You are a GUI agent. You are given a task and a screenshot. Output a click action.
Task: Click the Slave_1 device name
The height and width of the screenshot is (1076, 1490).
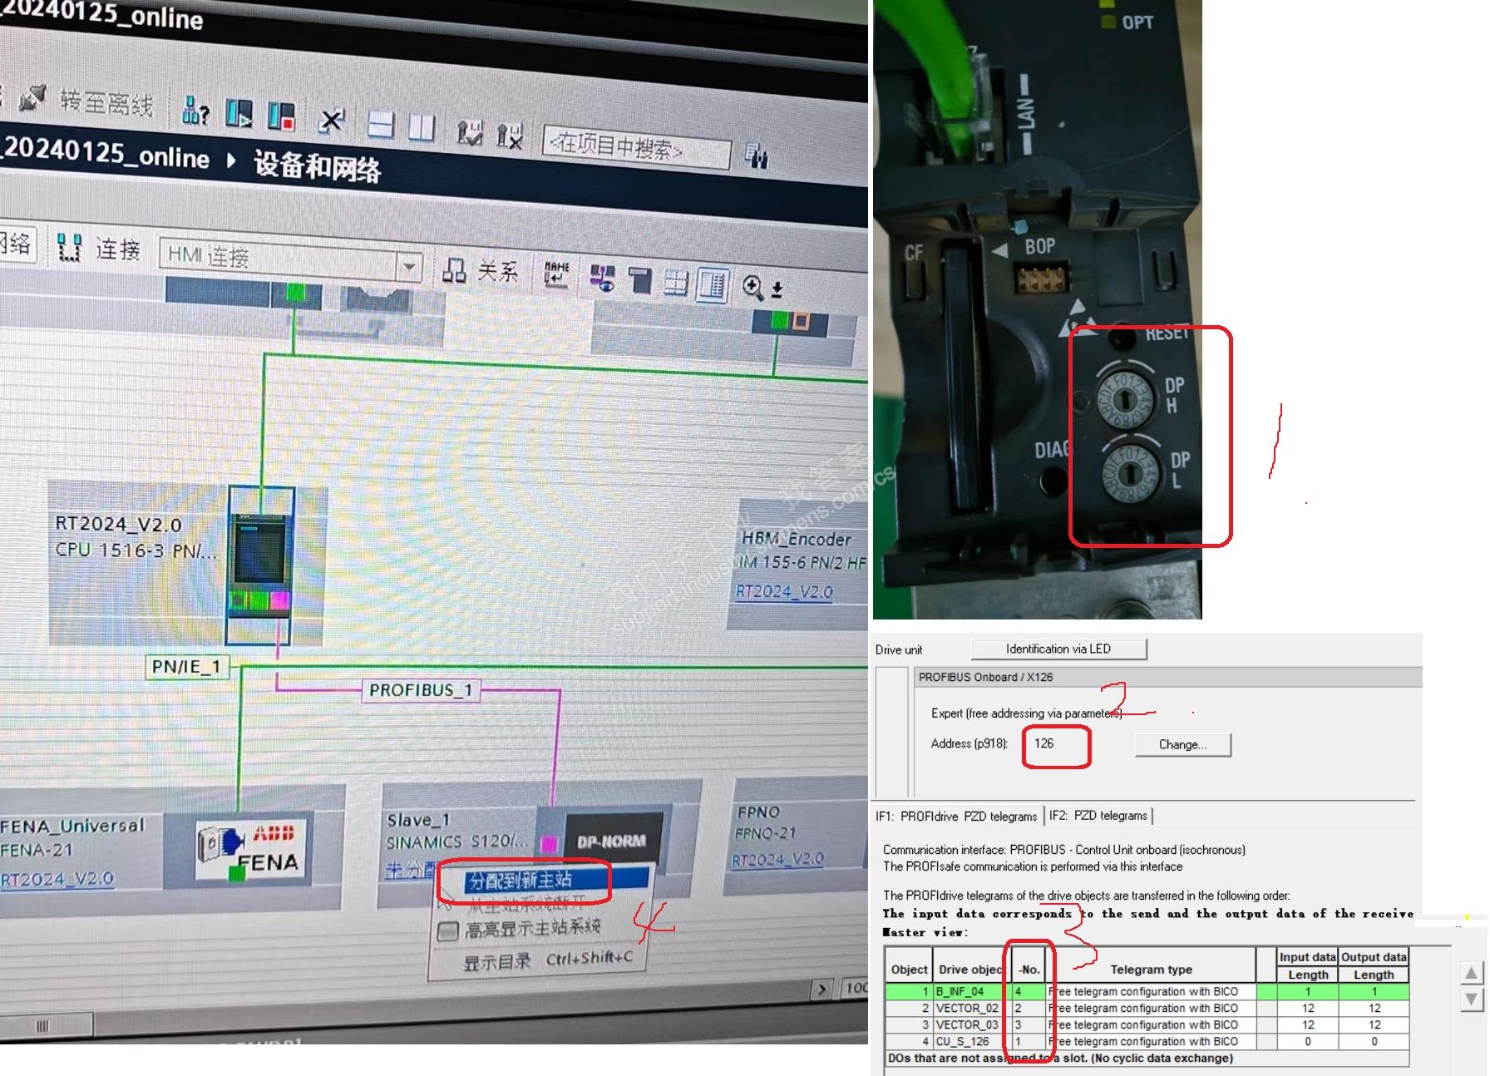pyautogui.click(x=418, y=820)
